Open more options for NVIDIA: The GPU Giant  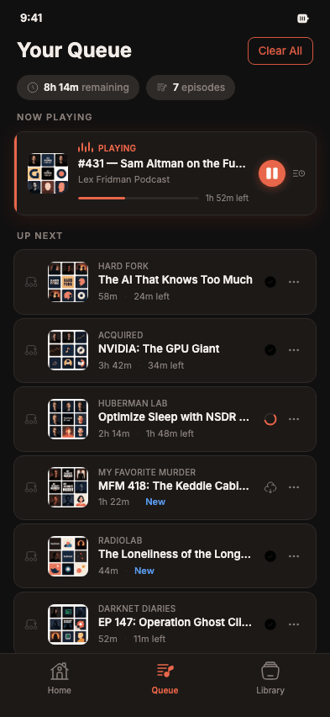pyautogui.click(x=295, y=350)
